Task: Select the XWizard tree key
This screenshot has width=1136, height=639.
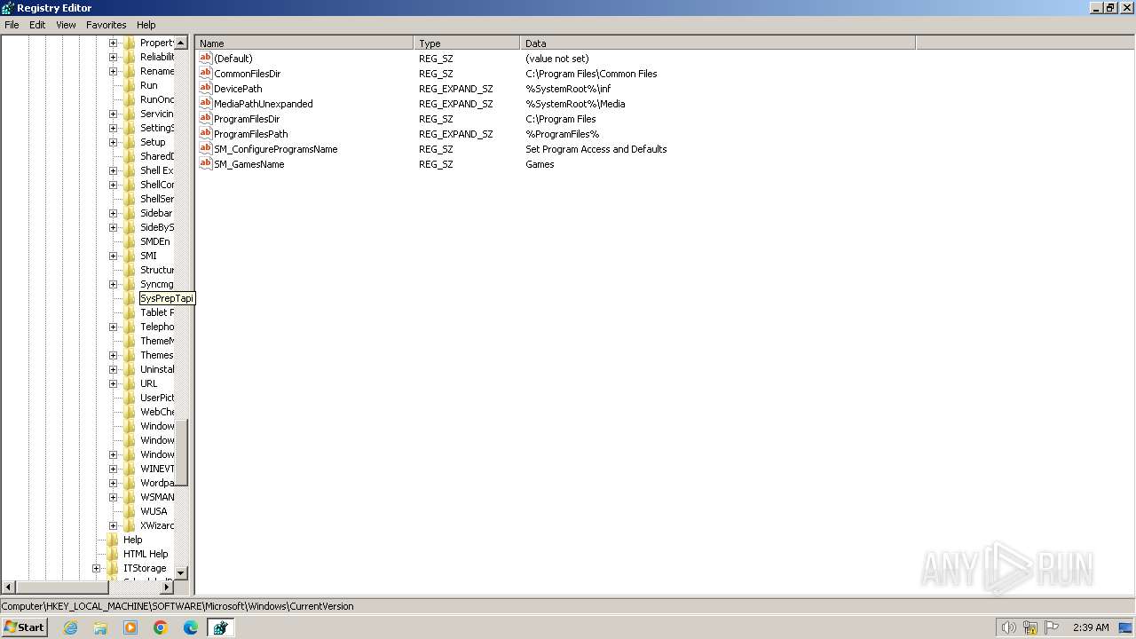Action: (157, 525)
